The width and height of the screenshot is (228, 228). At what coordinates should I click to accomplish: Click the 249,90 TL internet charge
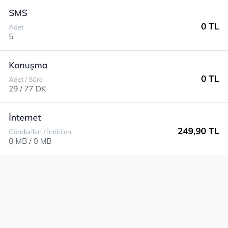click(x=198, y=131)
